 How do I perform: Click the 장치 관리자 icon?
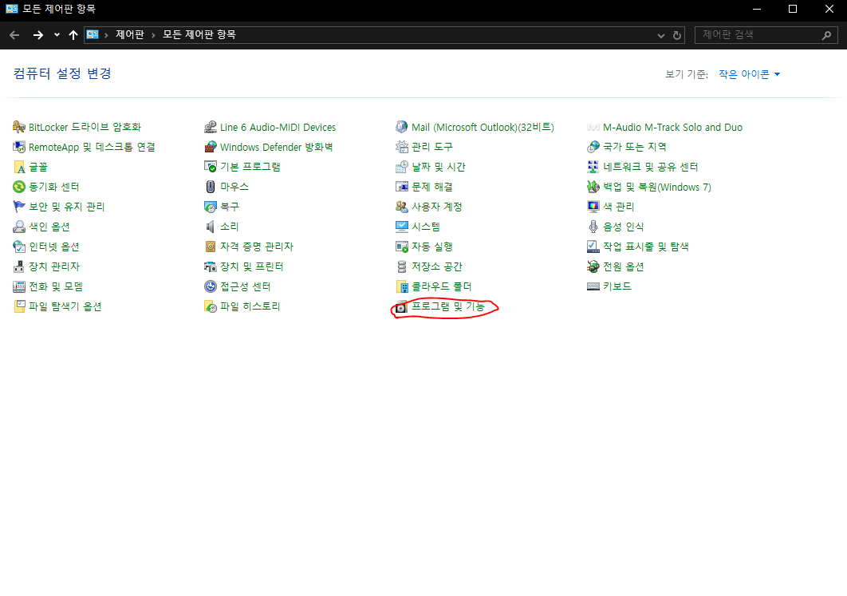[20, 266]
